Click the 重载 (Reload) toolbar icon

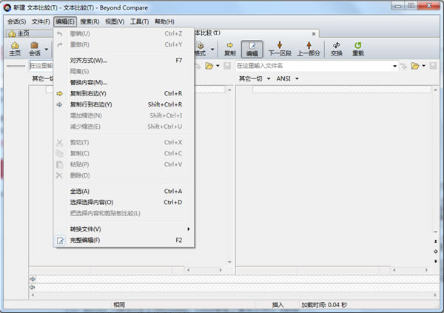click(x=358, y=49)
